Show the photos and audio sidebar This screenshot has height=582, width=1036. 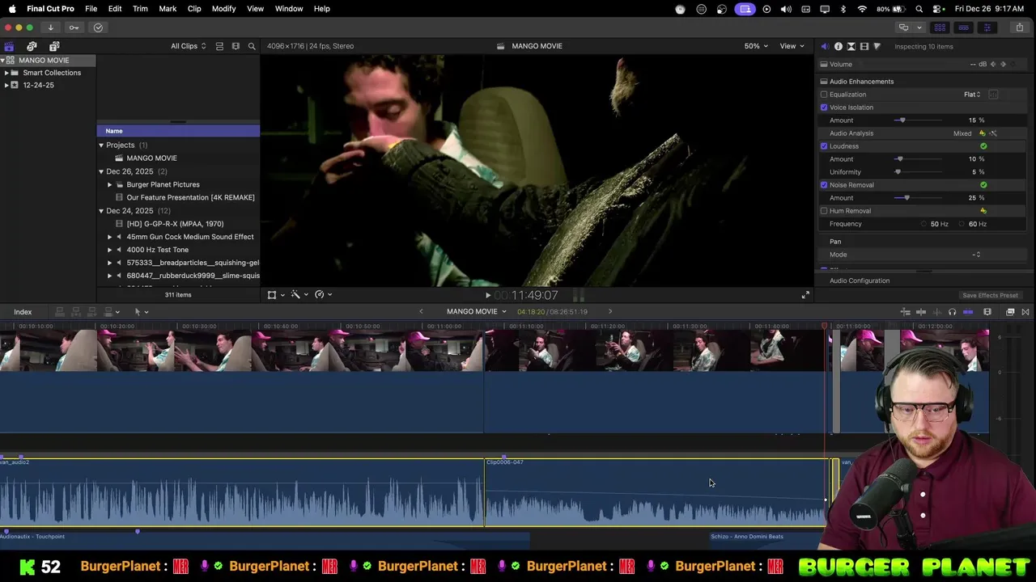[32, 46]
